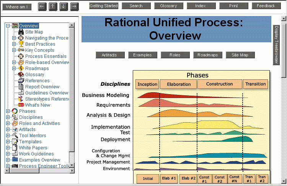Image resolution: width=287 pixels, height=186 pixels.
Task: Click the Roles button under the title
Action: click(175, 55)
